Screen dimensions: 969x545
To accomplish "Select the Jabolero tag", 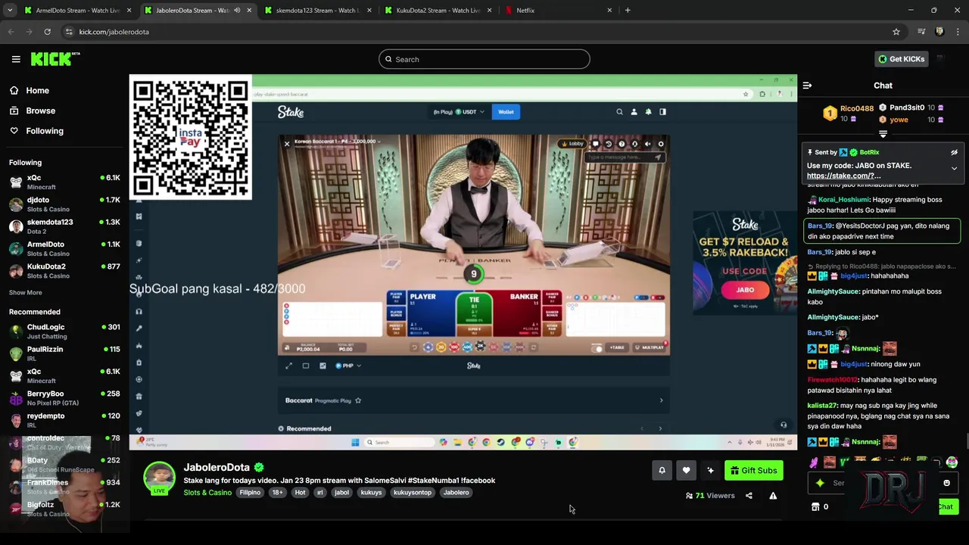I will pos(456,493).
